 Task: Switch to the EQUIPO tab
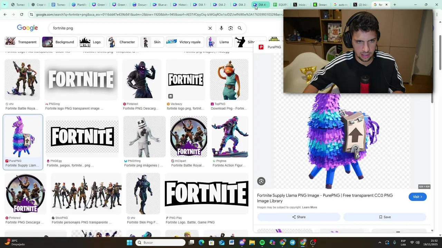(x=280, y=5)
